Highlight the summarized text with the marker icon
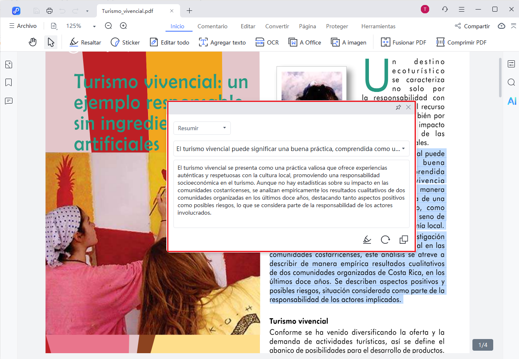Screen dimensions: 519x359 click(x=367, y=240)
